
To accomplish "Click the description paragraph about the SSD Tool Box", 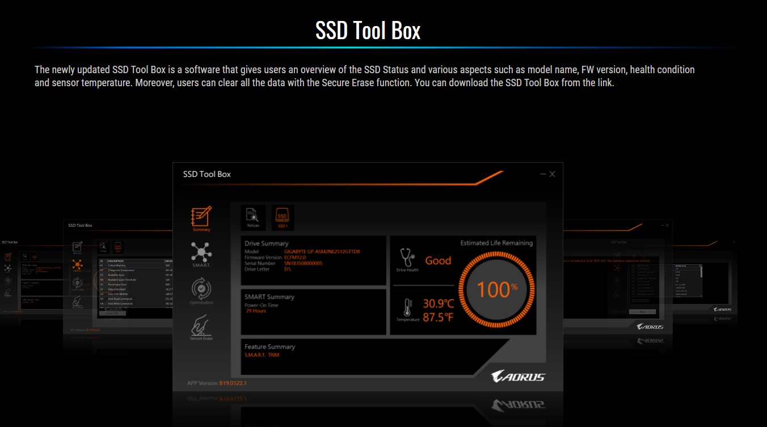I will tap(365, 77).
